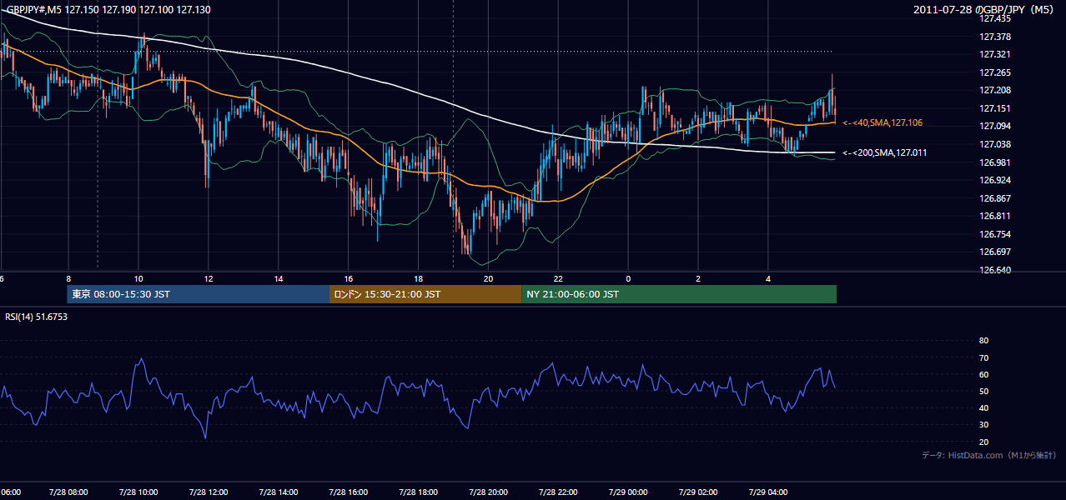Click hour label 18 under the price chart
Image resolution: width=1066 pixels, height=500 pixels.
point(419,278)
